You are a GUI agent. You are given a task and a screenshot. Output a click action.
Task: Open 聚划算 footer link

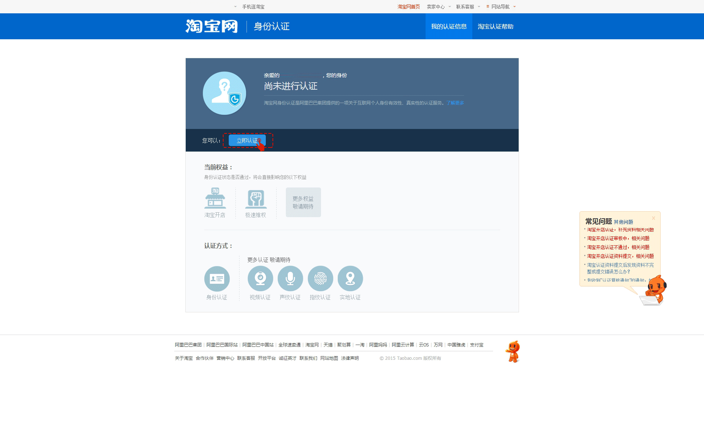[344, 345]
